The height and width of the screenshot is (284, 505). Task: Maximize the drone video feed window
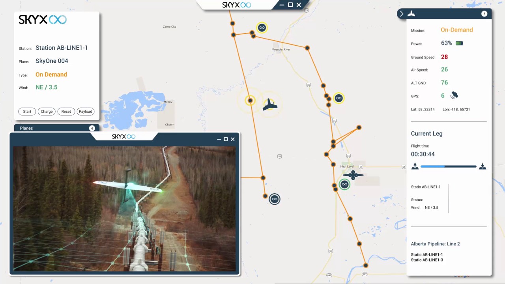(226, 139)
